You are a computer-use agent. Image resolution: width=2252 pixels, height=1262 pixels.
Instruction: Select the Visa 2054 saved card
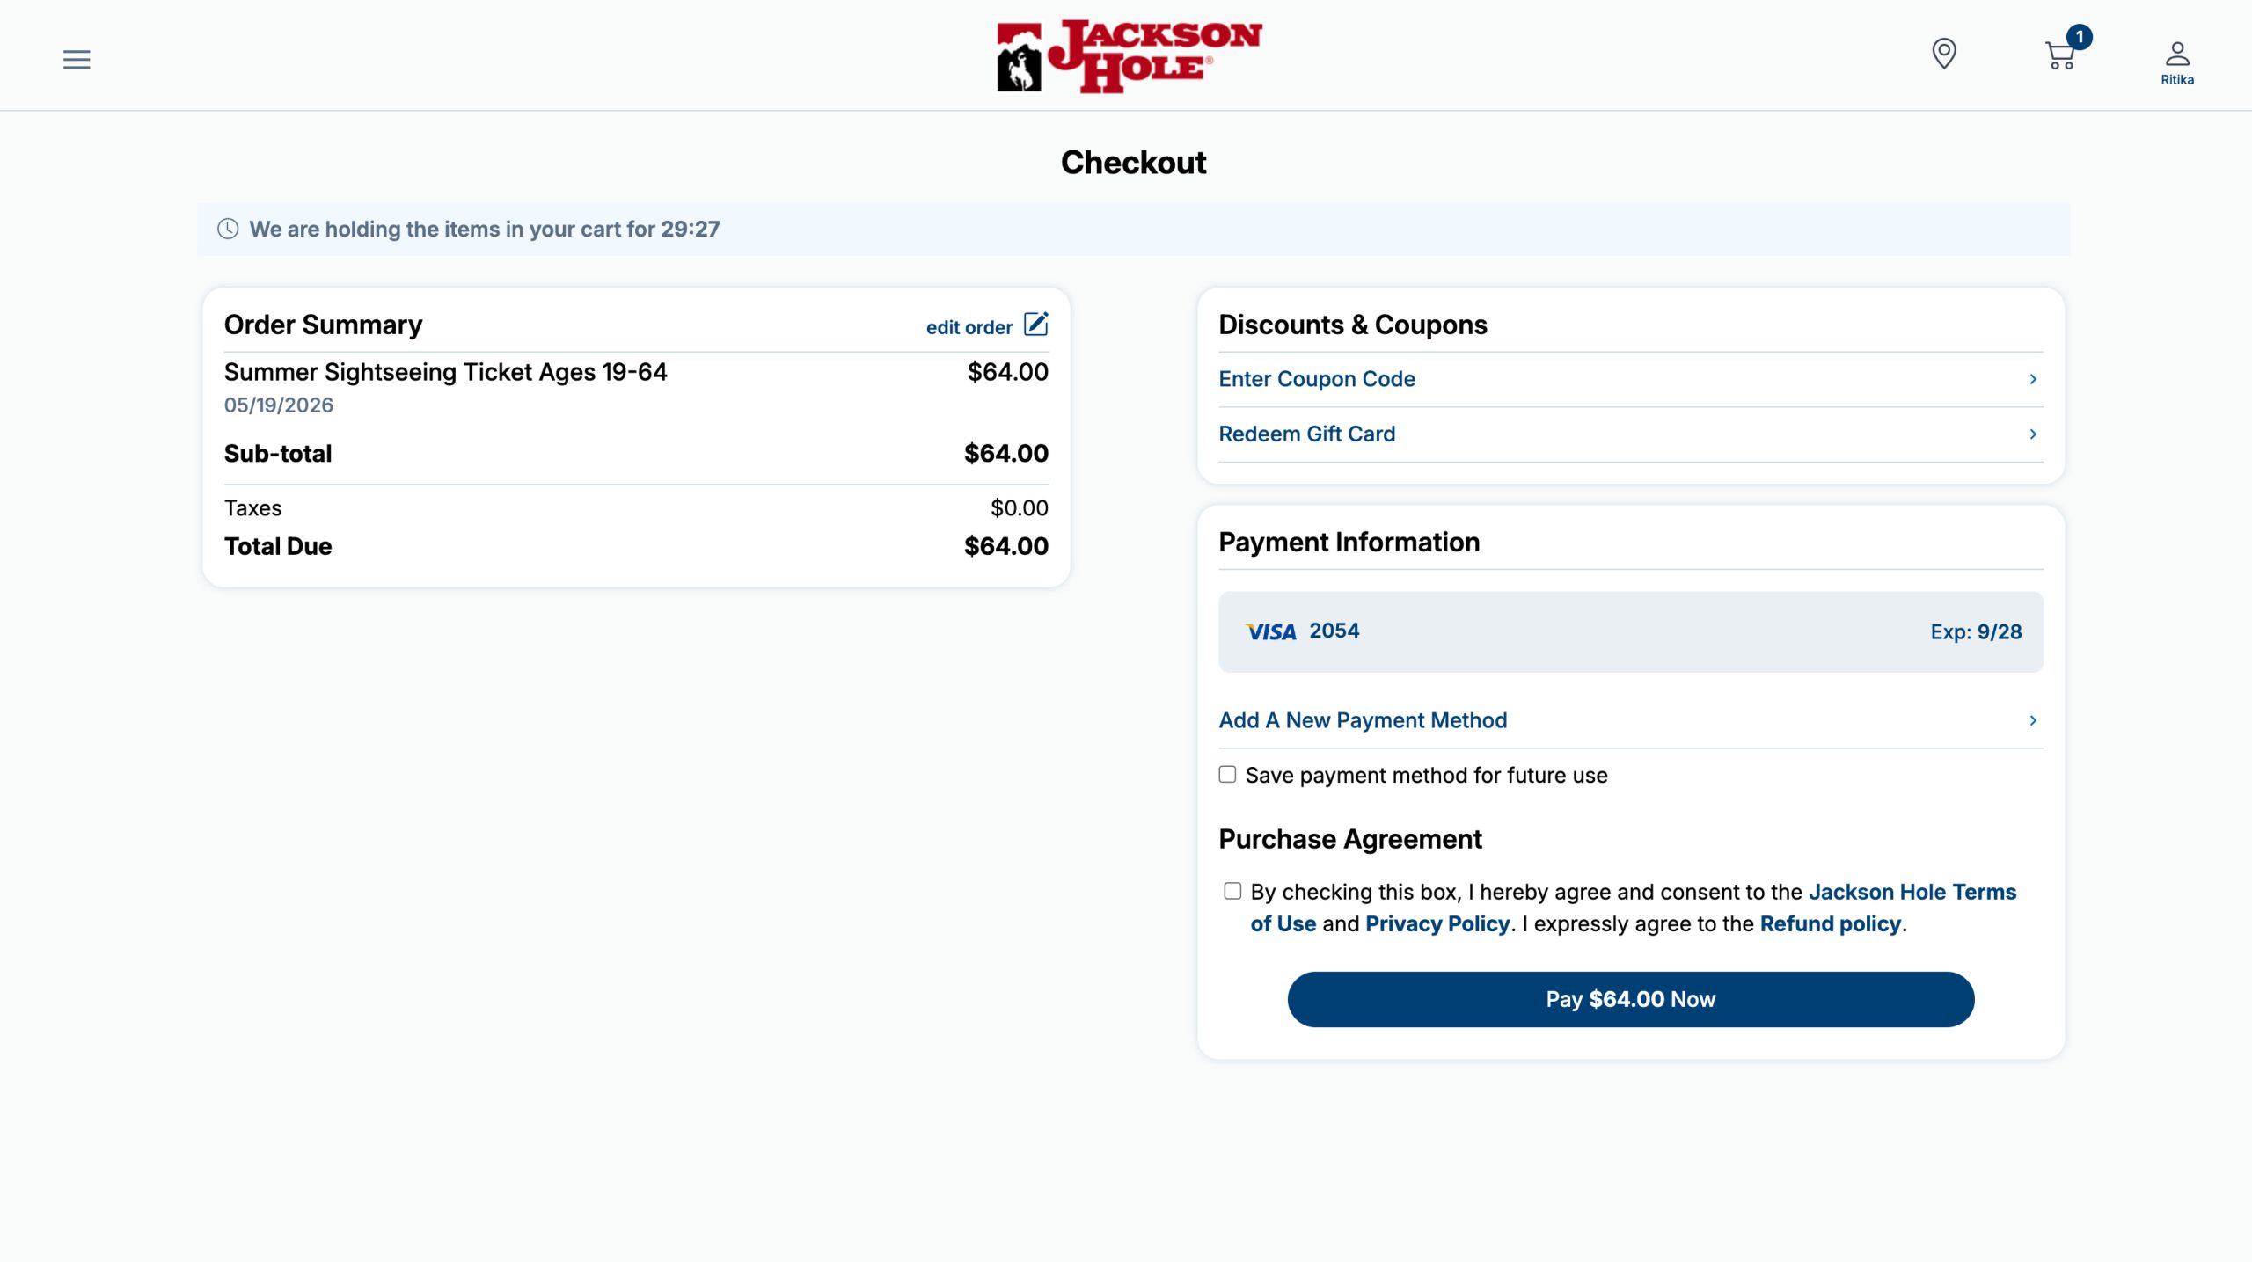point(1630,631)
